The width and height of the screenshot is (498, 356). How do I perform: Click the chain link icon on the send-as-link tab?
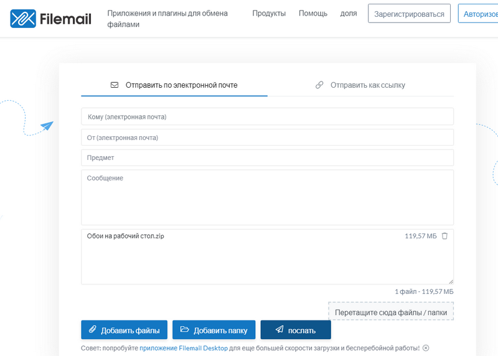(x=319, y=85)
